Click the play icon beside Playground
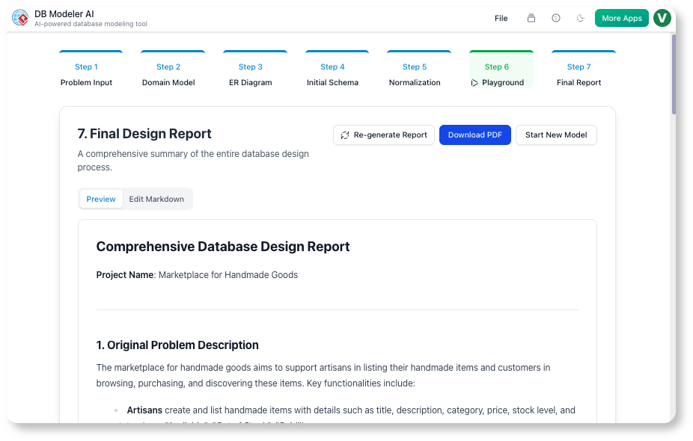 (x=474, y=83)
